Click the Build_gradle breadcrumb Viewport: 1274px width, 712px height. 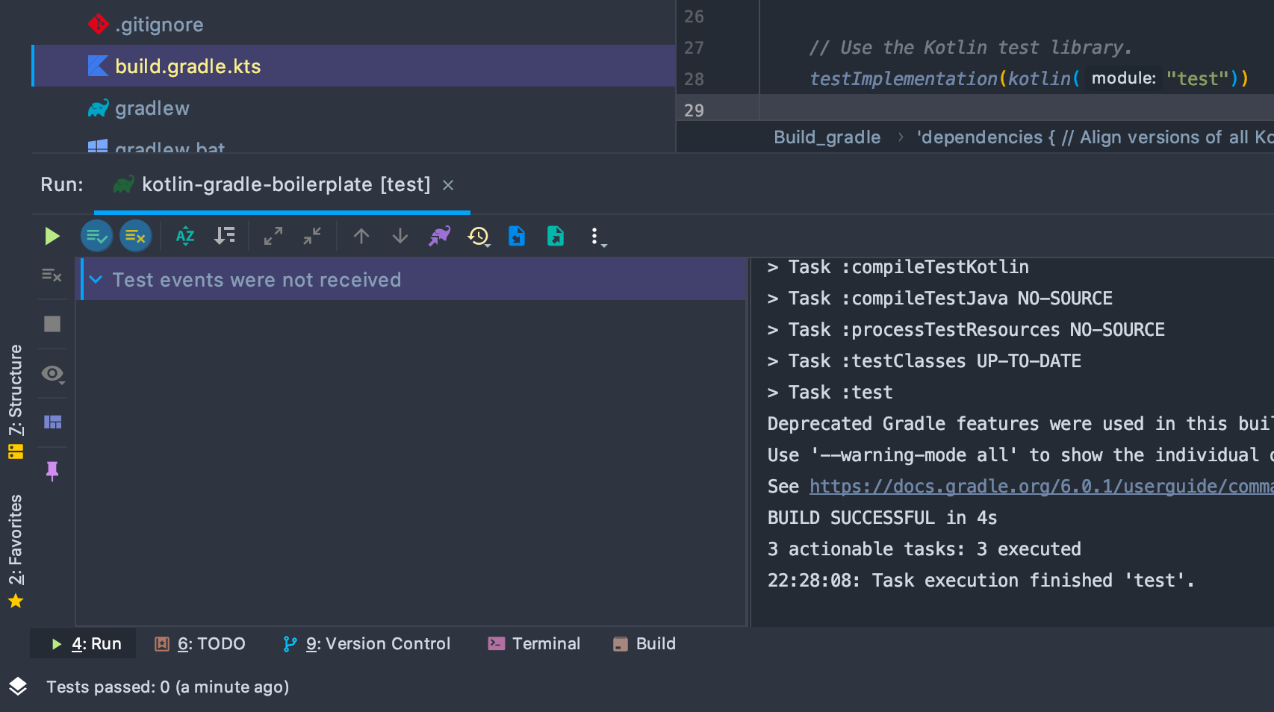(x=827, y=137)
